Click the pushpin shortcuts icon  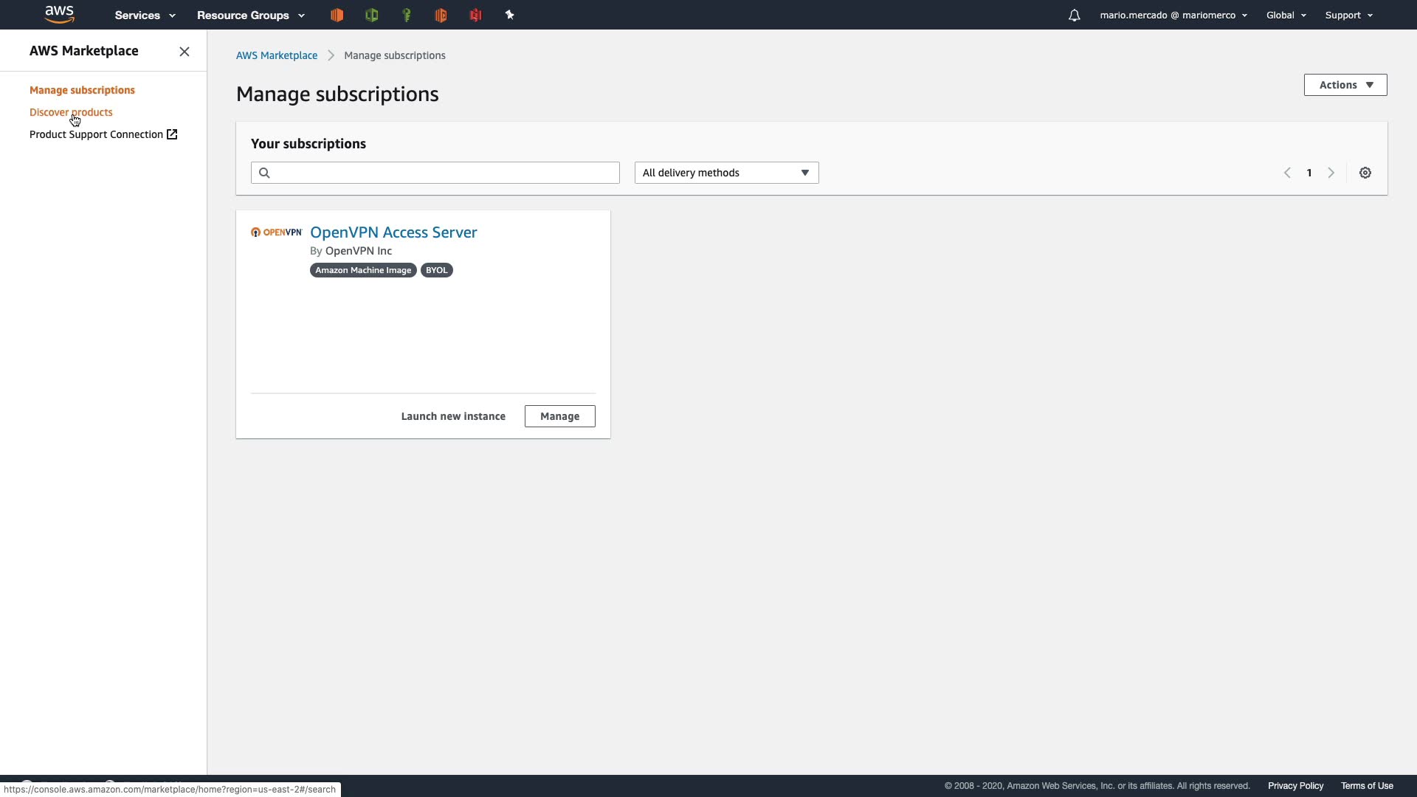point(509,15)
